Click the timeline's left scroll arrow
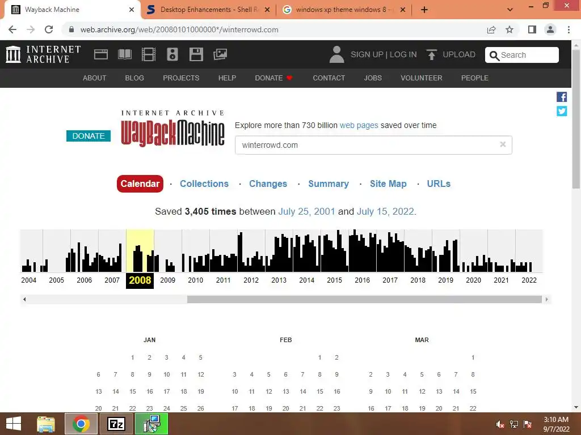The height and width of the screenshot is (435, 581). pos(24,299)
